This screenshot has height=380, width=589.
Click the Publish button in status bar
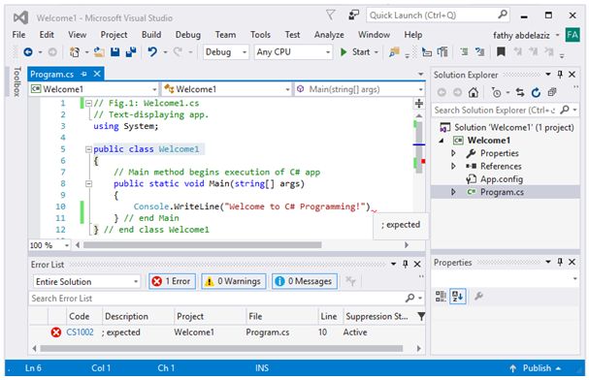pos(536,368)
